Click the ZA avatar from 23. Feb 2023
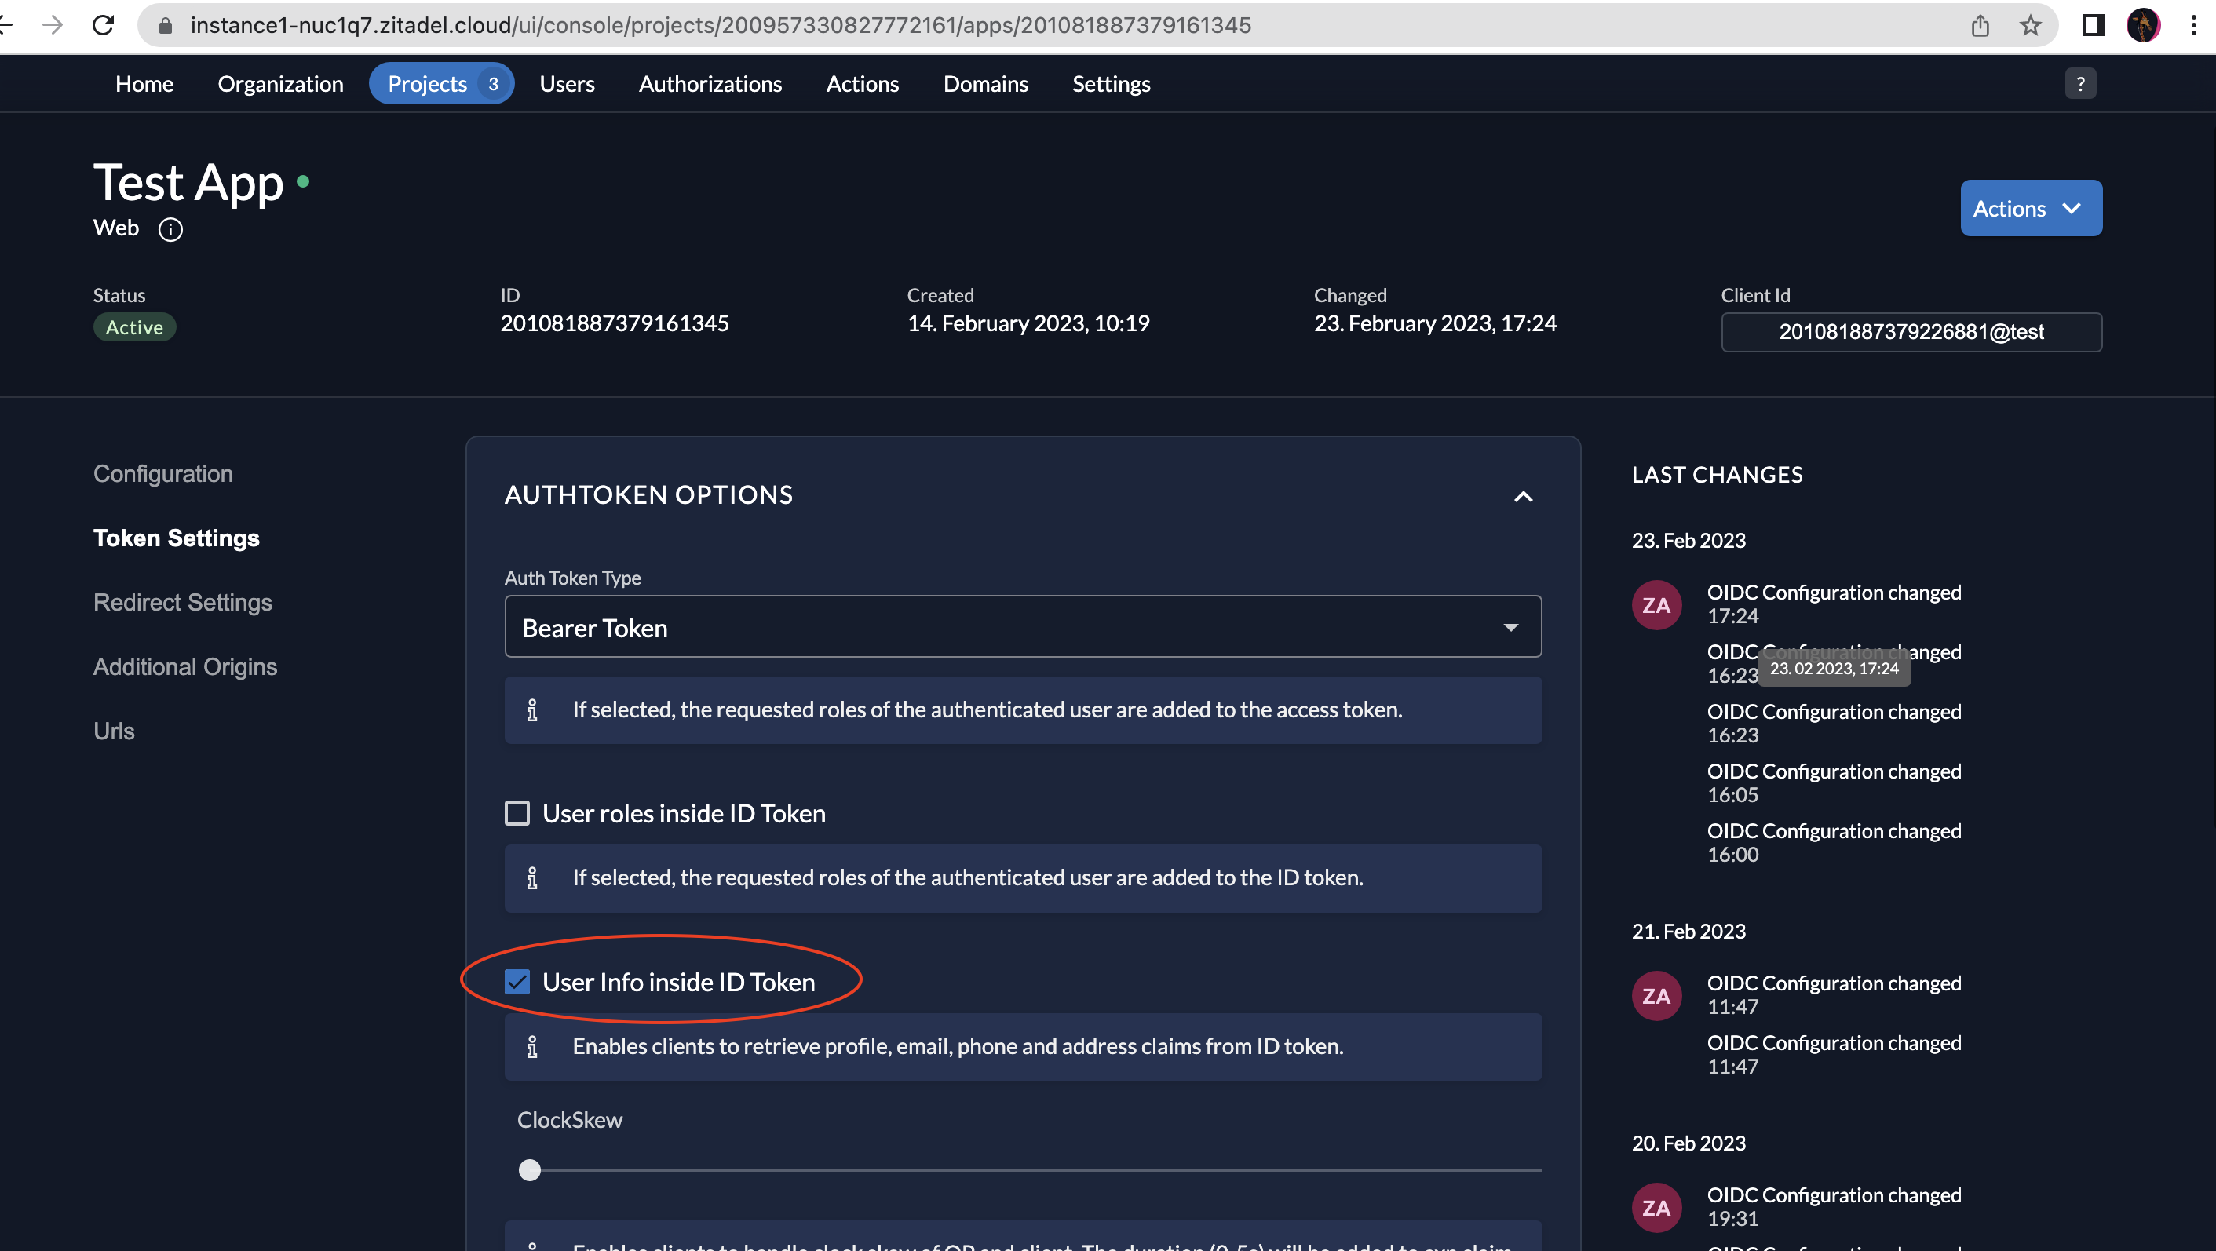 click(x=1656, y=604)
